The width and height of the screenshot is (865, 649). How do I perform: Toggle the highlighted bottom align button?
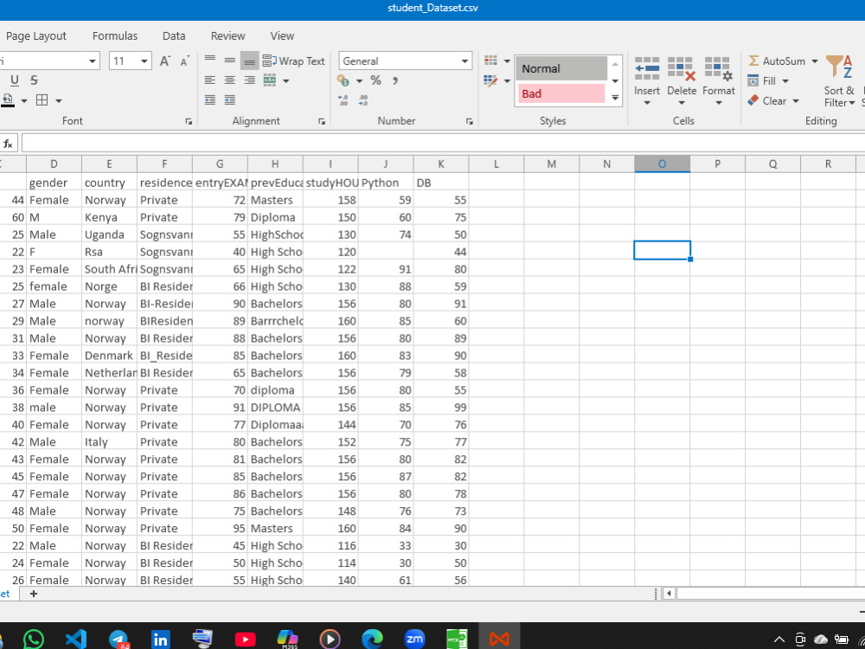click(249, 61)
